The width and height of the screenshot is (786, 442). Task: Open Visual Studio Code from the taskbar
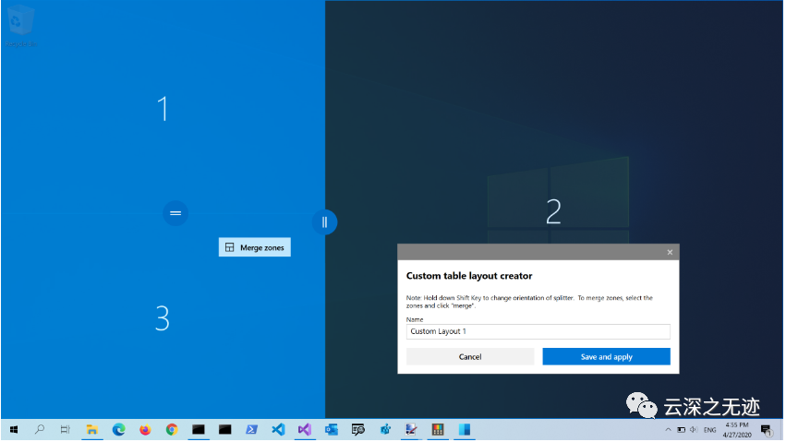pyautogui.click(x=278, y=430)
